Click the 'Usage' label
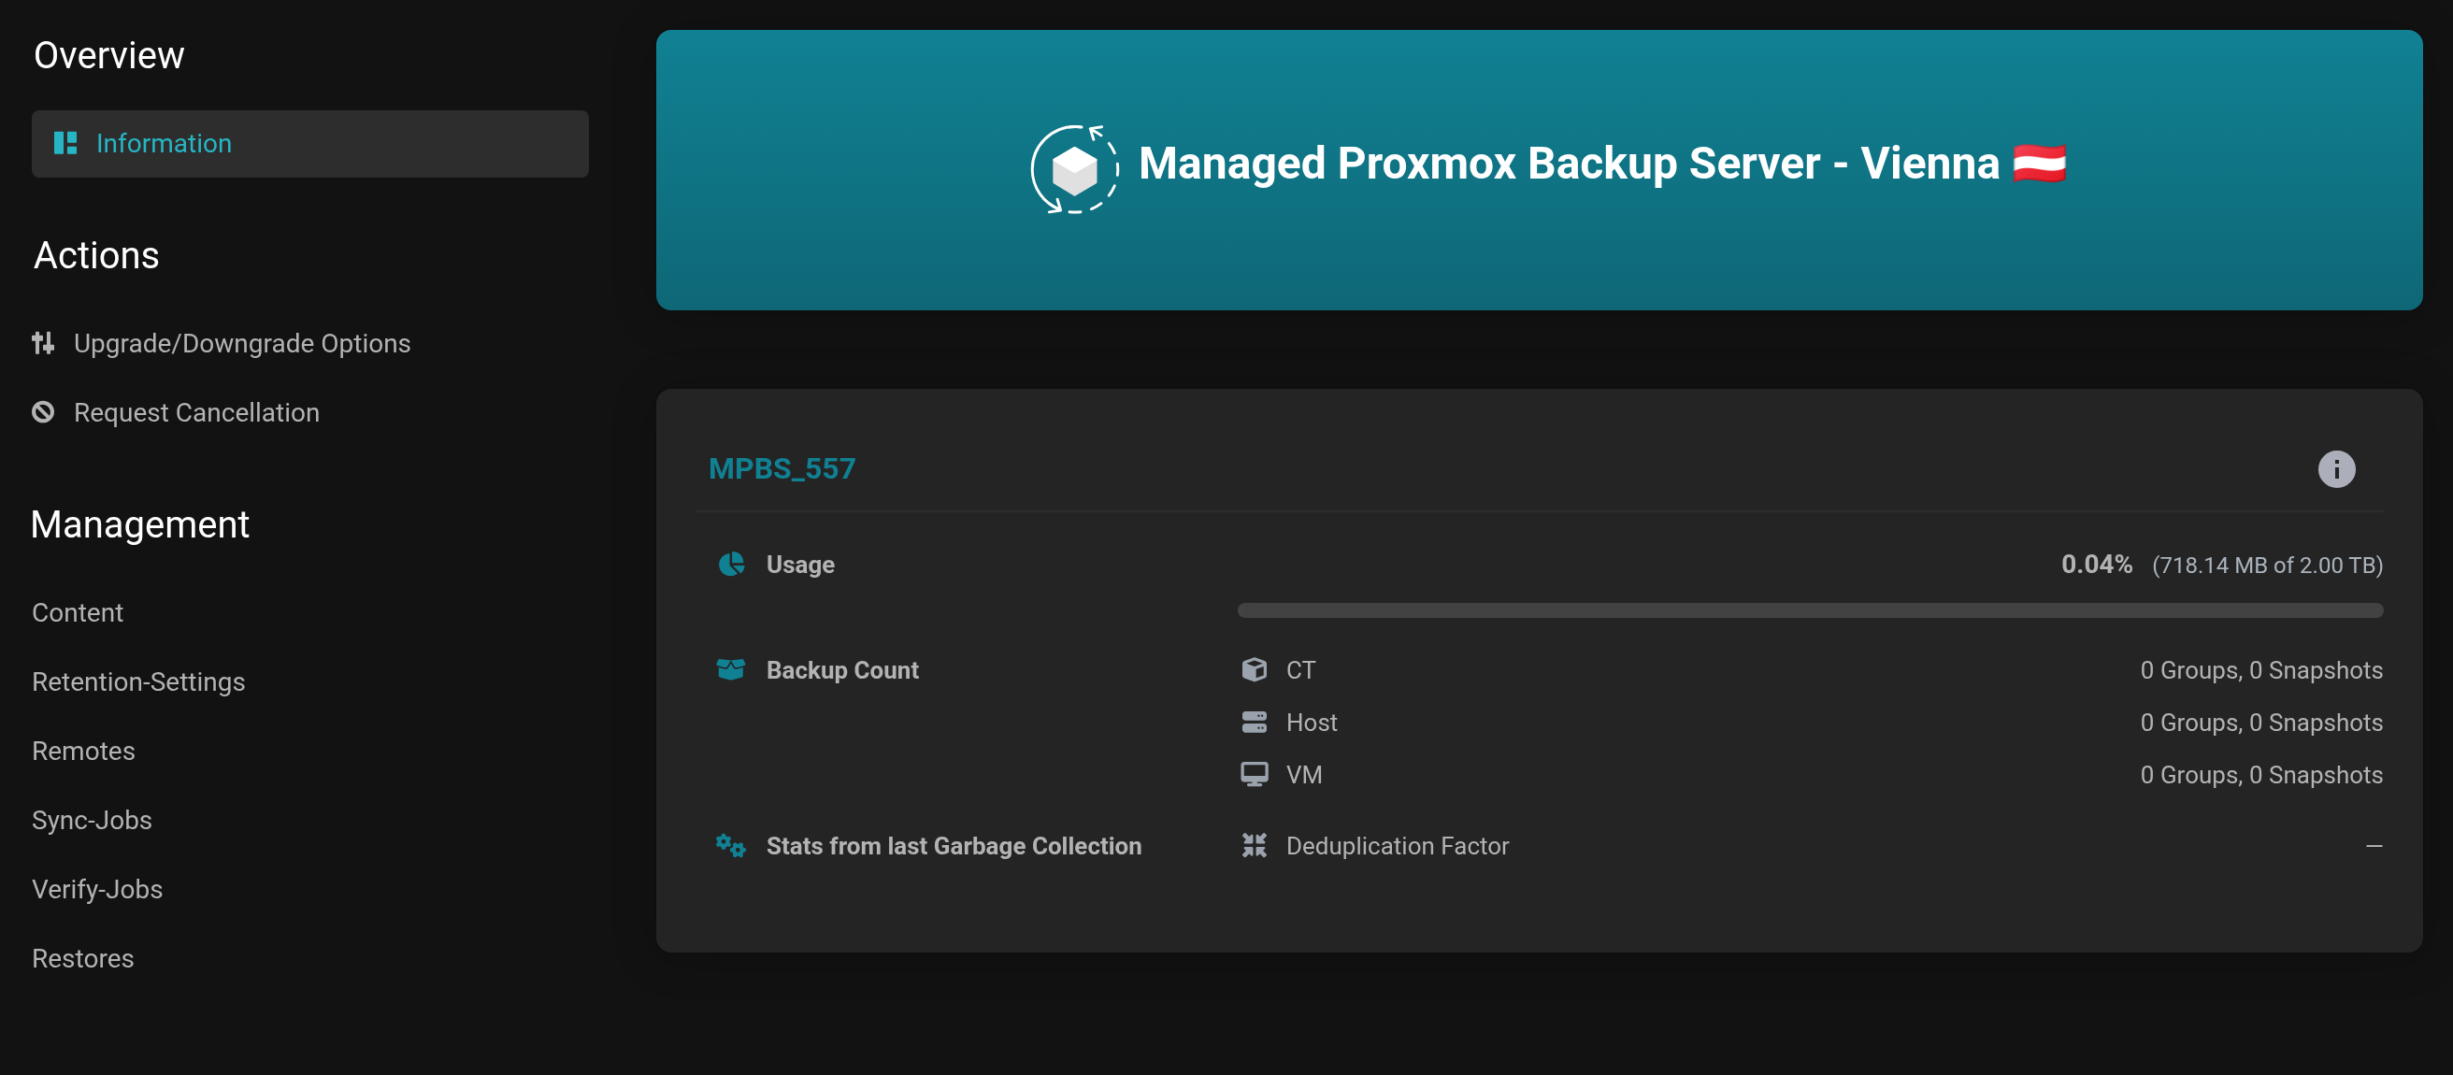This screenshot has height=1075, width=2453. pyautogui.click(x=800, y=565)
